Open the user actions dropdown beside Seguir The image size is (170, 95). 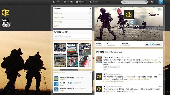click(x=147, y=44)
